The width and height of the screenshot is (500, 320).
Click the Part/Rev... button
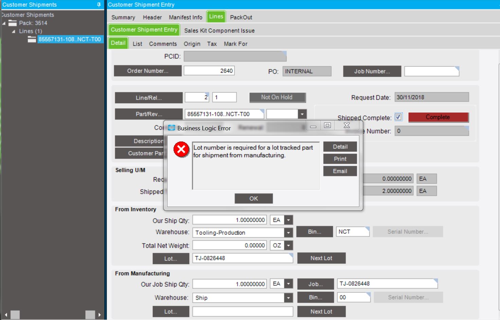(x=149, y=114)
